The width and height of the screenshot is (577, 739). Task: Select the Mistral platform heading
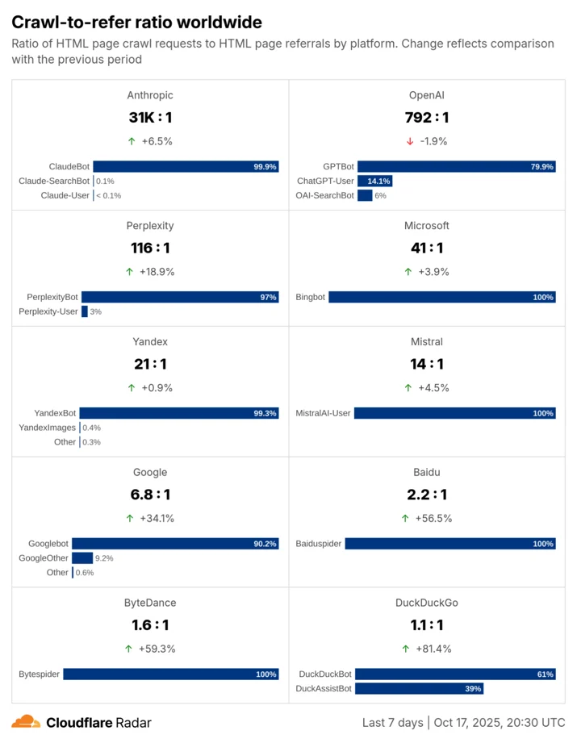pos(427,342)
